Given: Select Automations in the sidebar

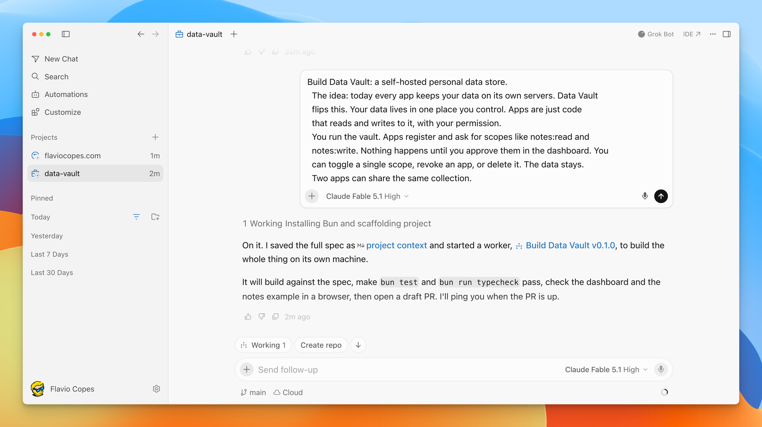Looking at the screenshot, I should (66, 94).
